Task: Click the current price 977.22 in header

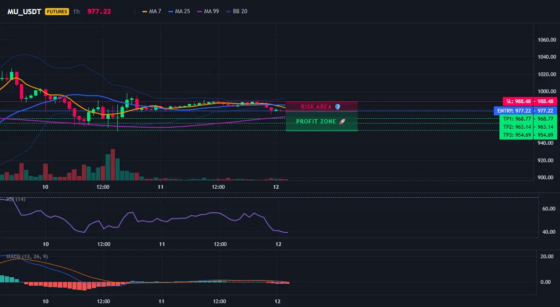Action: coord(99,11)
